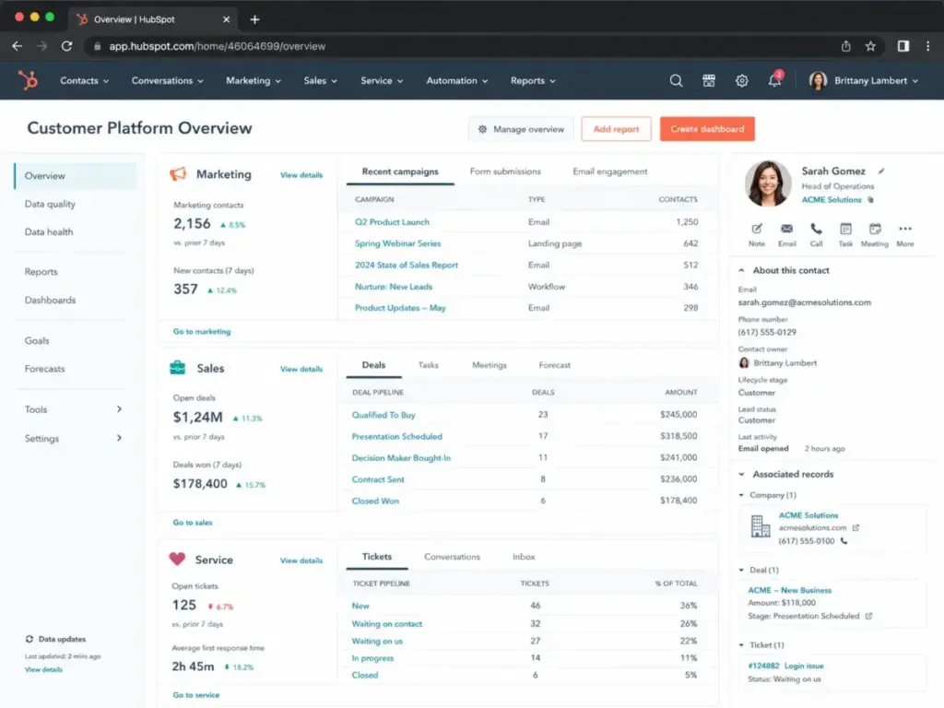This screenshot has height=708, width=944.
Task: Click the browser share icon
Action: (x=846, y=46)
